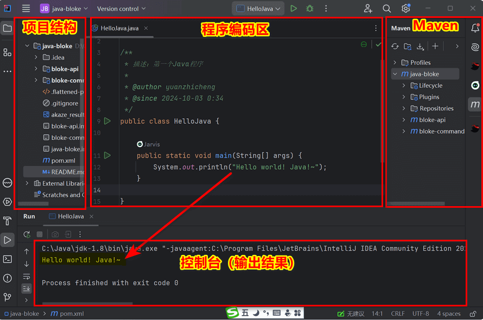Open the Git tool window in left sidebar

click(8, 297)
